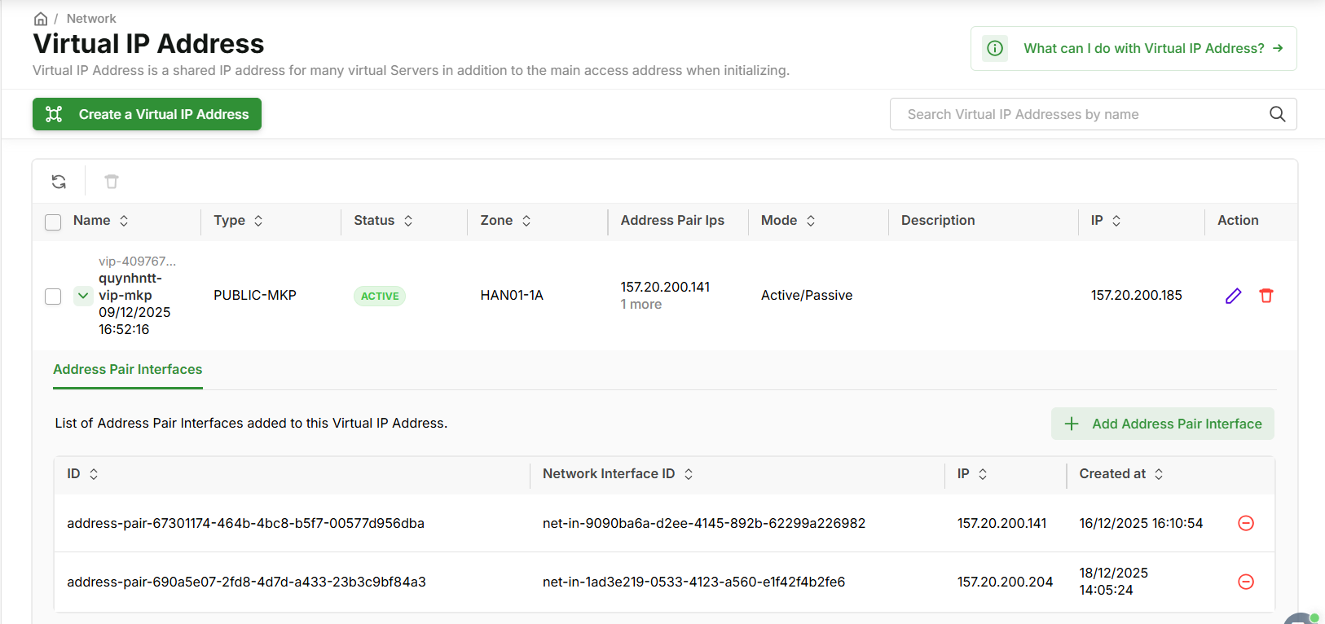Screen dimensions: 1325x624
Task: Sort address pairs by Created at
Action: [x=1159, y=474]
